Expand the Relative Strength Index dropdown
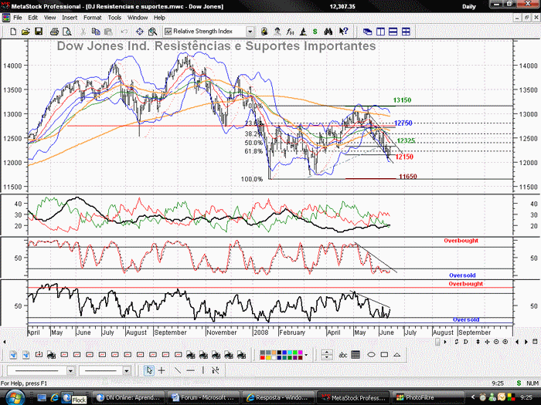This screenshot has width=541, height=405. 250,32
